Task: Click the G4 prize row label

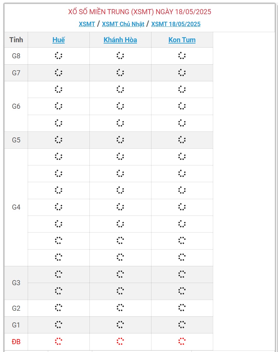Action: (x=16, y=207)
